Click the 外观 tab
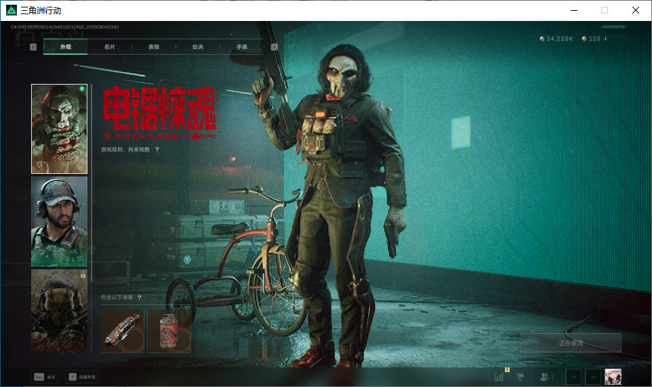652x387 pixels. tap(65, 47)
